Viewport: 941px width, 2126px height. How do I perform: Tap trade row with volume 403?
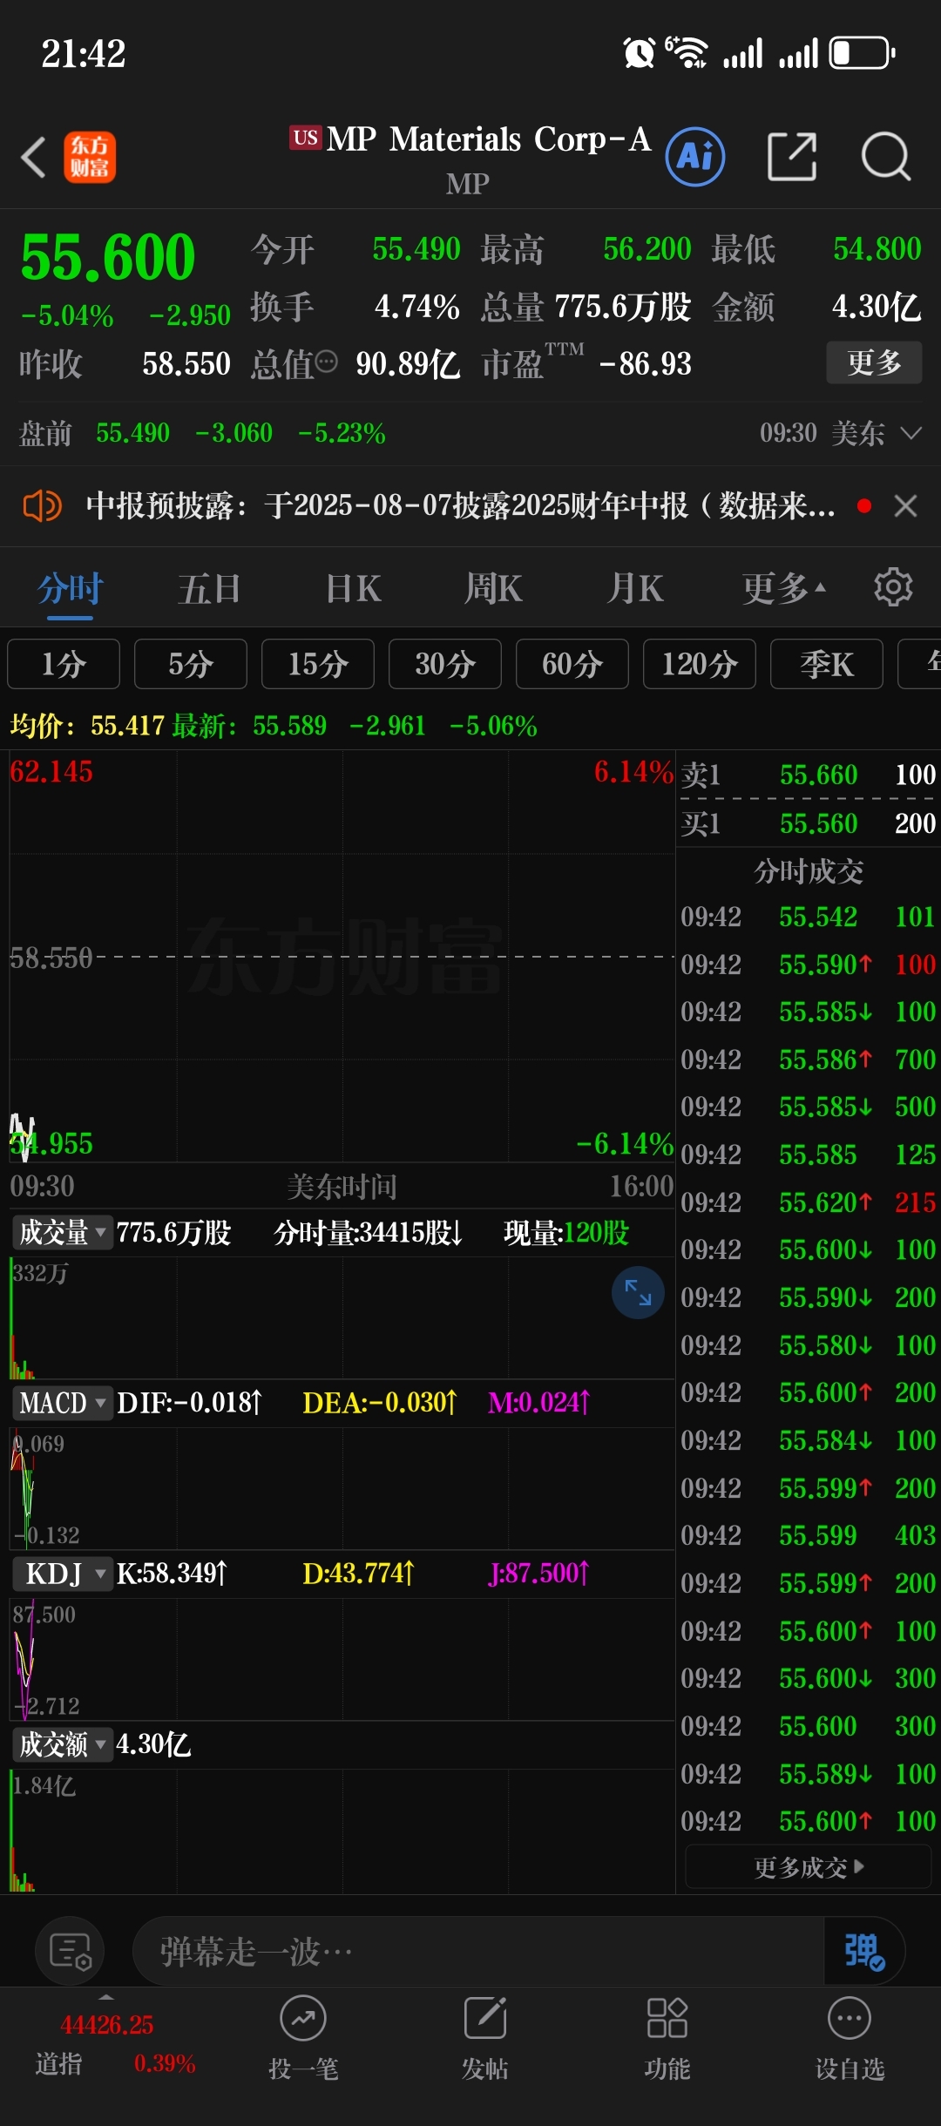pos(809,1535)
